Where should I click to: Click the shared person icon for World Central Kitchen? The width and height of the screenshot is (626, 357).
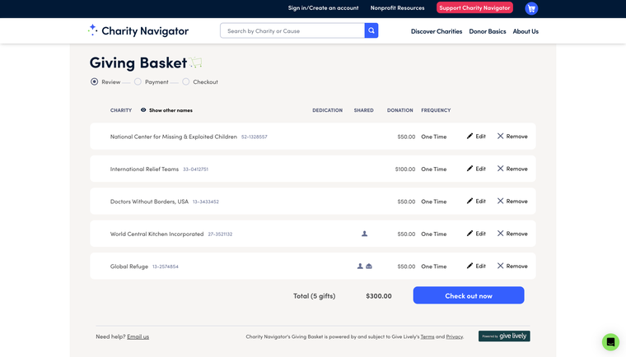click(x=365, y=234)
